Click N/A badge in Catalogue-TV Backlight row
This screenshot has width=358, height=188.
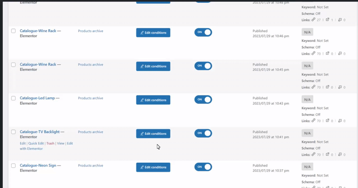307,133
